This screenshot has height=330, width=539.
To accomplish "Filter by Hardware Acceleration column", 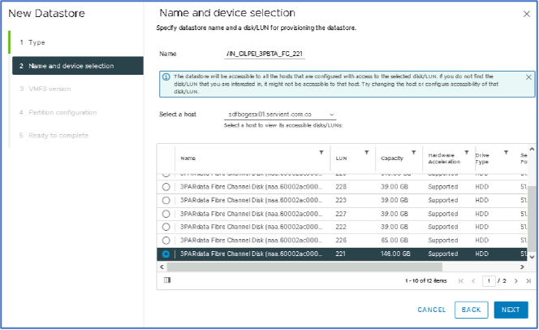I will pyautogui.click(x=466, y=152).
